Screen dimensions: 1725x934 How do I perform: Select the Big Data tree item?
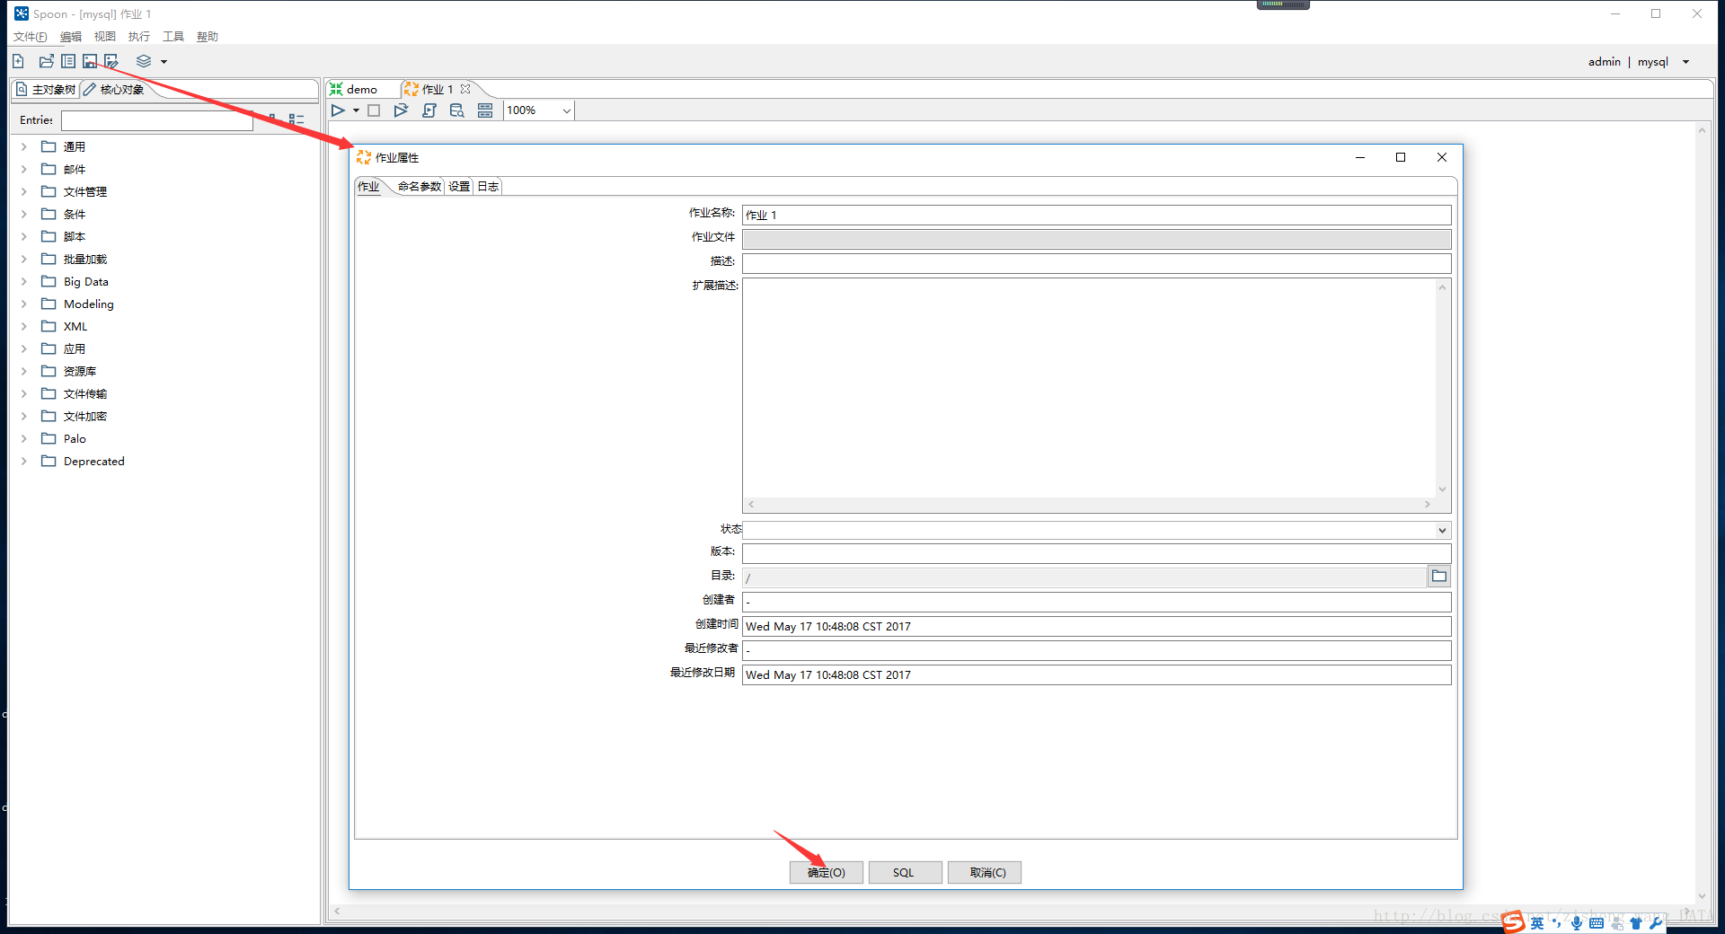(x=85, y=281)
